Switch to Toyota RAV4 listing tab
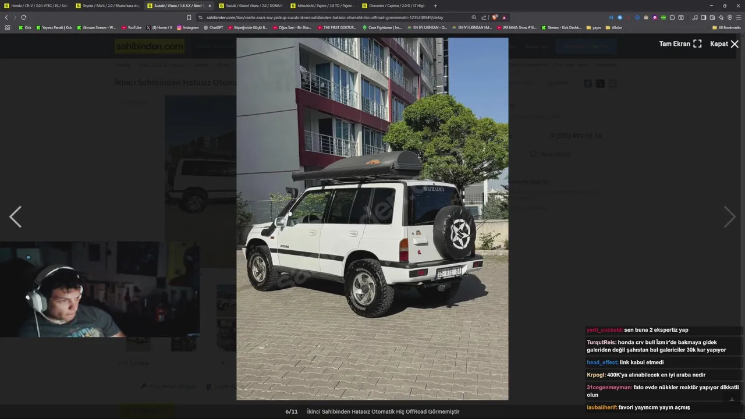Image resolution: width=745 pixels, height=419 pixels. (107, 6)
